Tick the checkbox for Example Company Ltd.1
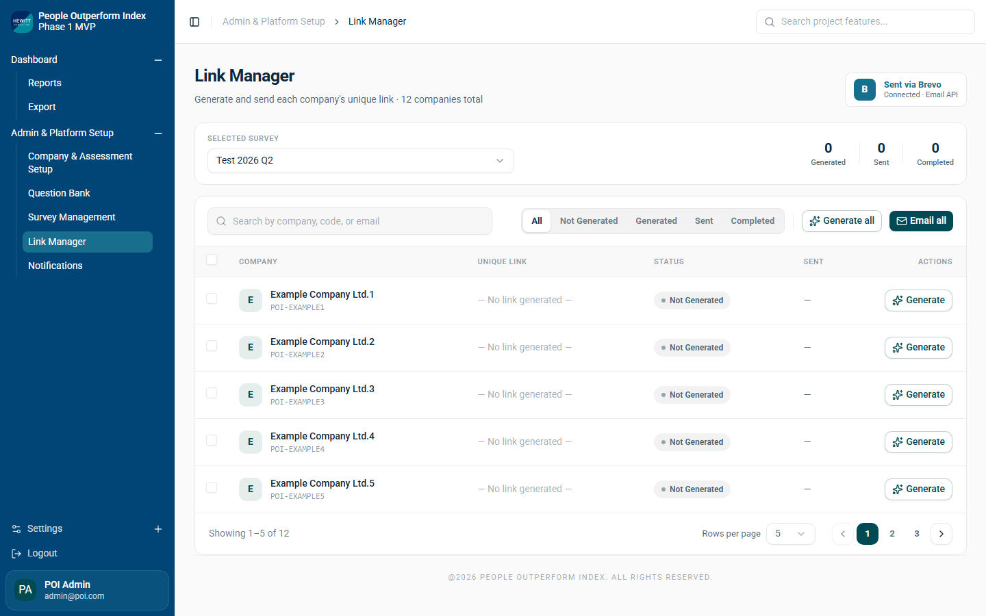986x616 pixels. point(212,298)
